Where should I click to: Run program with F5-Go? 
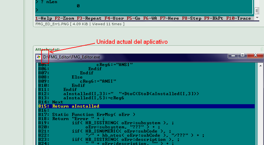pos(134,18)
